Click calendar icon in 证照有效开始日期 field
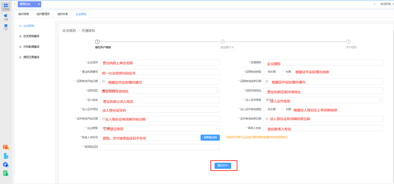 [x=104, y=81]
